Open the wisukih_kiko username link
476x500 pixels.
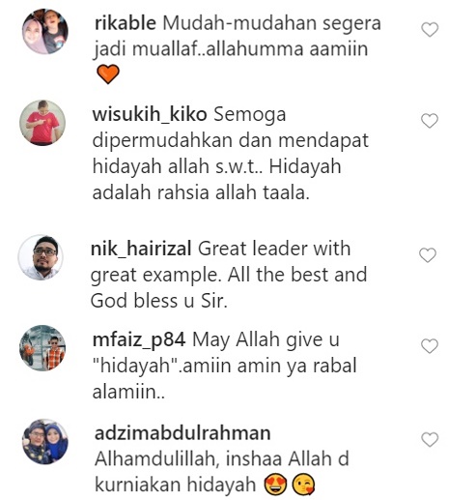pos(150,114)
